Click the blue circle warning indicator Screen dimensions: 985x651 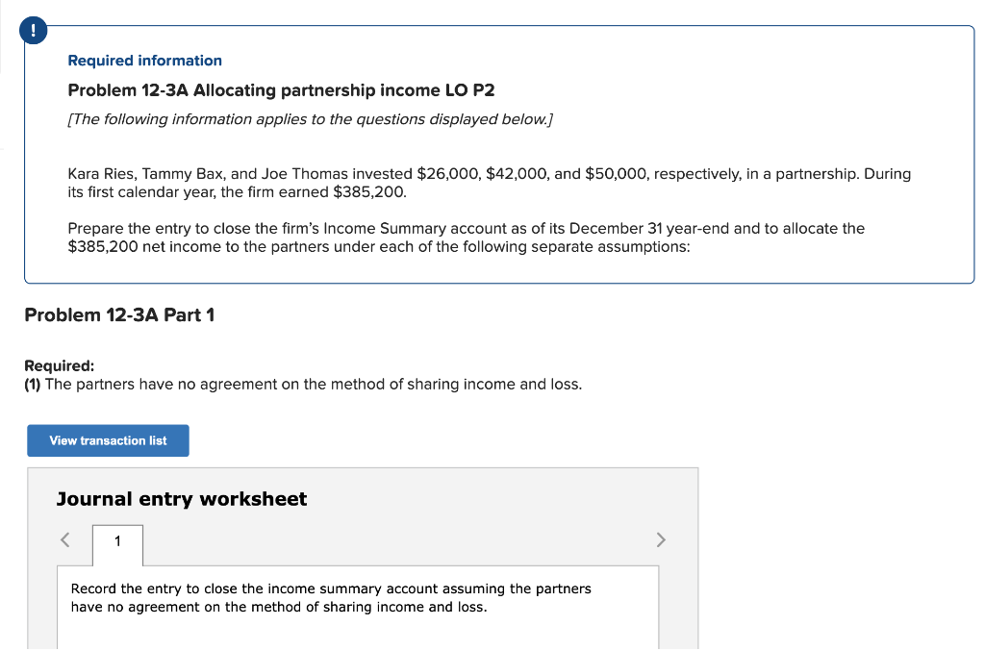[34, 30]
